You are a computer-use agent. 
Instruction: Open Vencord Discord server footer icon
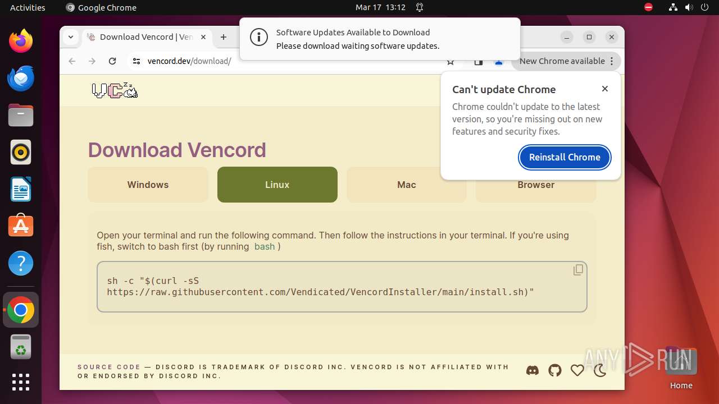[x=533, y=370]
